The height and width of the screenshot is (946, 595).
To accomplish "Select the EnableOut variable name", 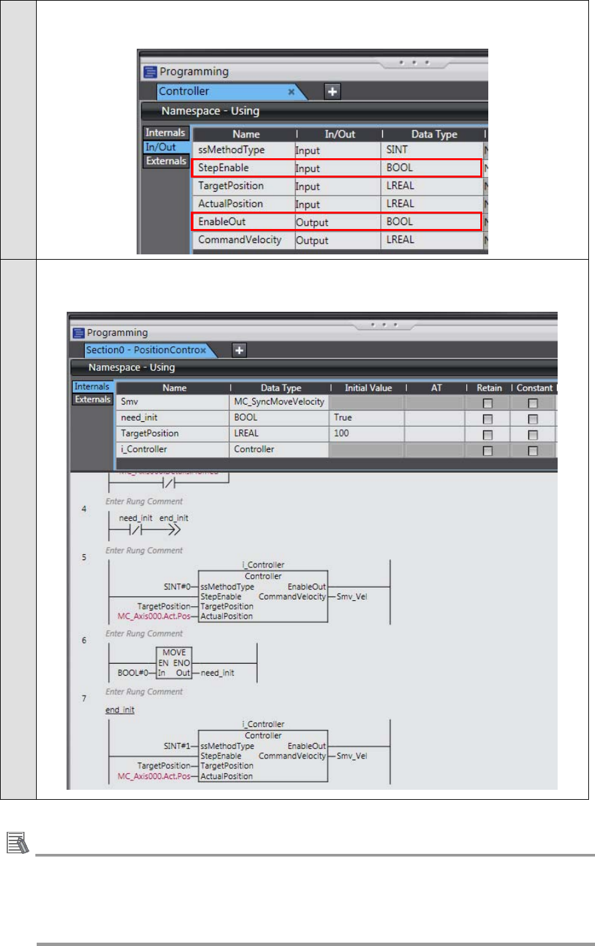I will pos(221,222).
